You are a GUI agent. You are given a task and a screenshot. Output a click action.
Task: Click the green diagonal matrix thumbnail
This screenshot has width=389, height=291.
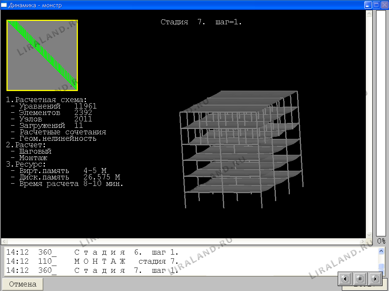pos(42,55)
